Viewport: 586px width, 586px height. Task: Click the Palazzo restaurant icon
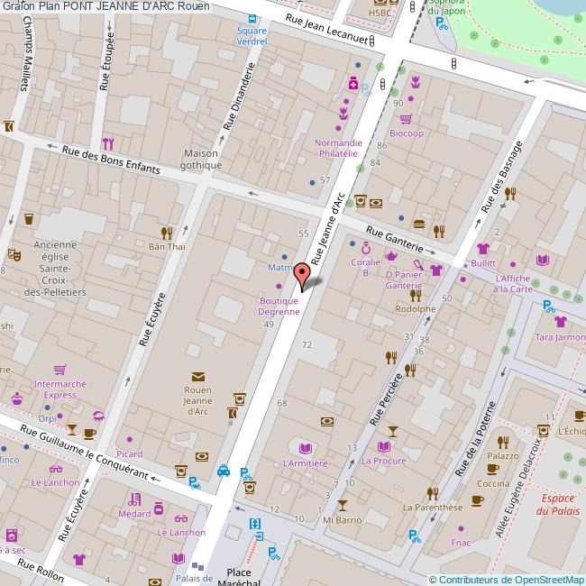pyautogui.click(x=503, y=442)
